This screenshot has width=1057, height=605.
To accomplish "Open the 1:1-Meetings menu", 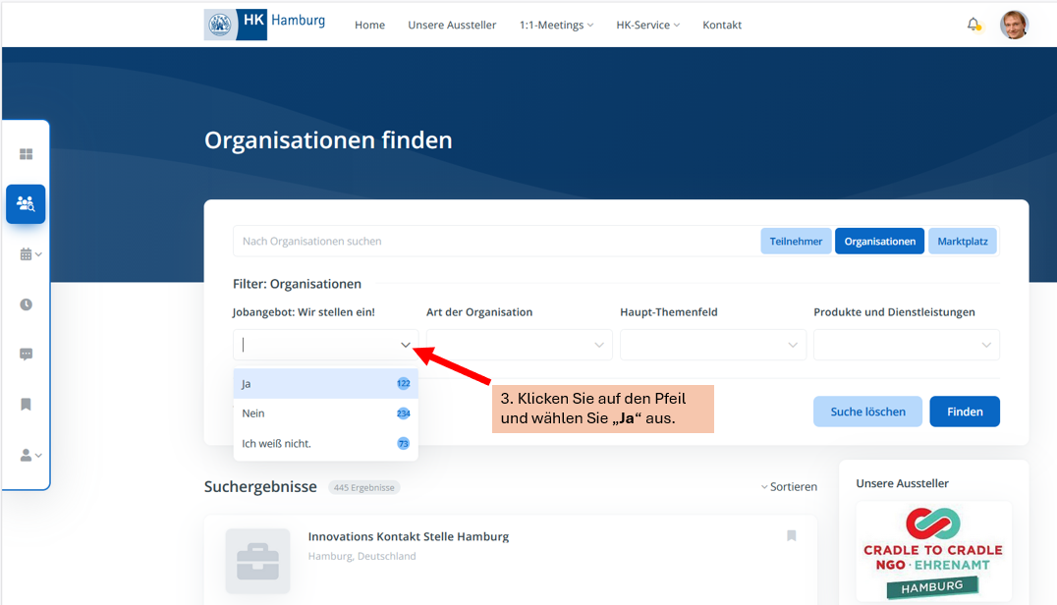I will point(556,26).
